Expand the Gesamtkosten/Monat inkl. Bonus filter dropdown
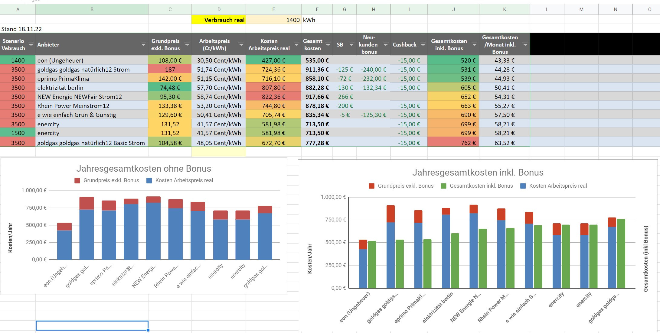 (x=525, y=44)
